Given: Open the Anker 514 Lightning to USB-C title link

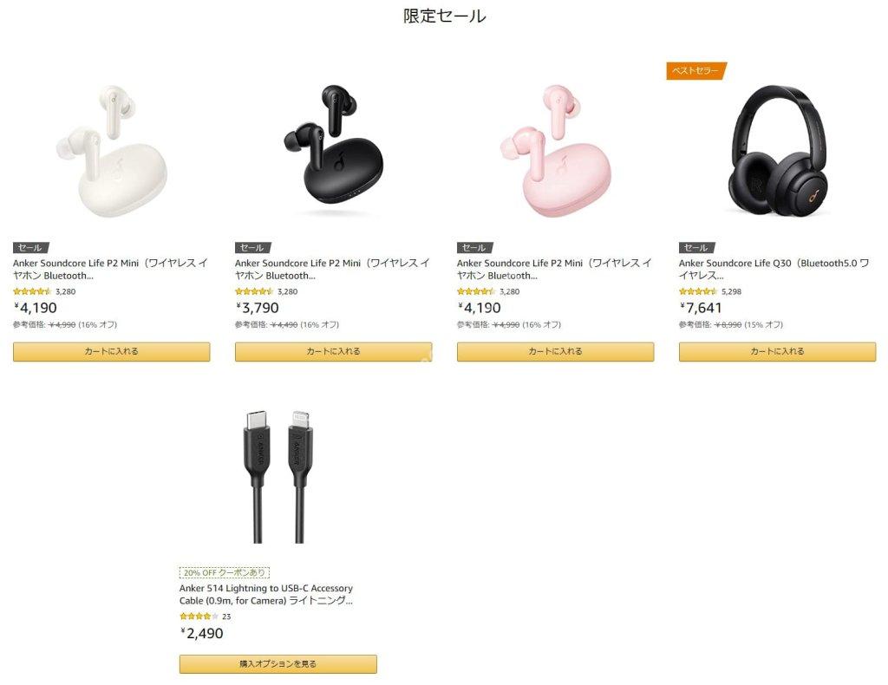Looking at the screenshot, I should pos(266,595).
